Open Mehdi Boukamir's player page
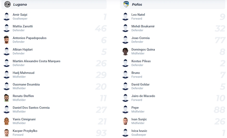This screenshot has height=138, width=227. (143, 26)
